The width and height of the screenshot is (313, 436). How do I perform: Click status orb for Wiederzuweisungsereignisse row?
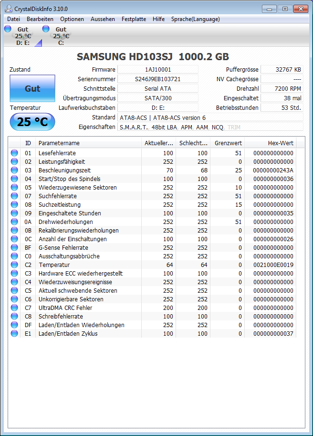click(x=14, y=282)
